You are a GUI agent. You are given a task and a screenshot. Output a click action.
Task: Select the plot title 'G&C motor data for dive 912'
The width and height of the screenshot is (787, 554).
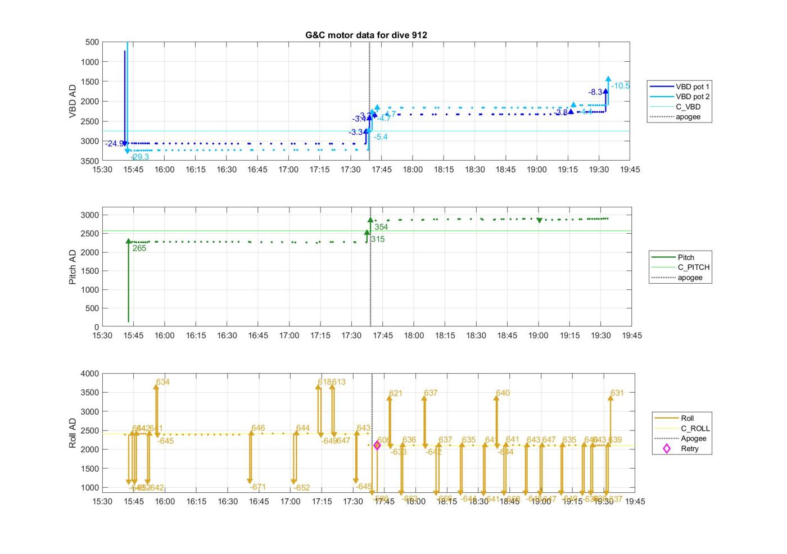pyautogui.click(x=366, y=35)
